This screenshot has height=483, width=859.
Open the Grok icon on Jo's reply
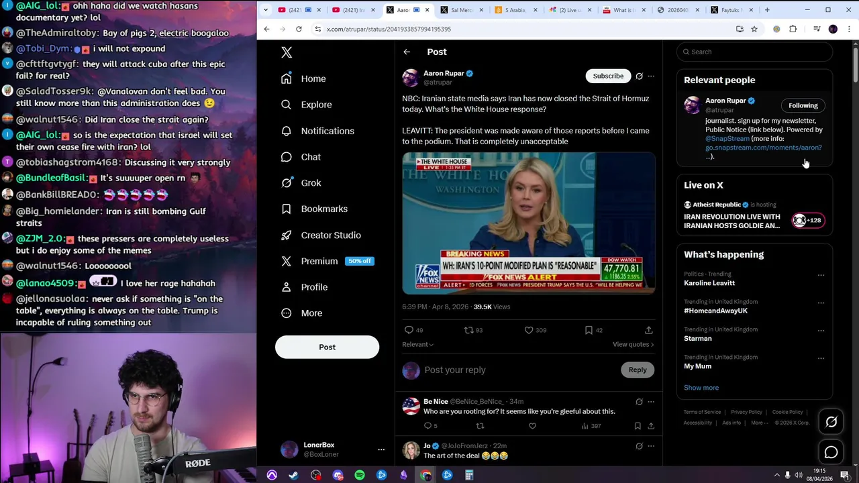(x=639, y=445)
